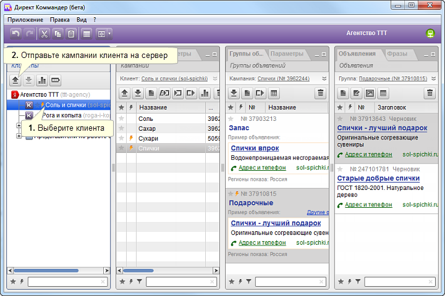Expand campaign details chevron next to Спички № 3962244

tap(324, 78)
